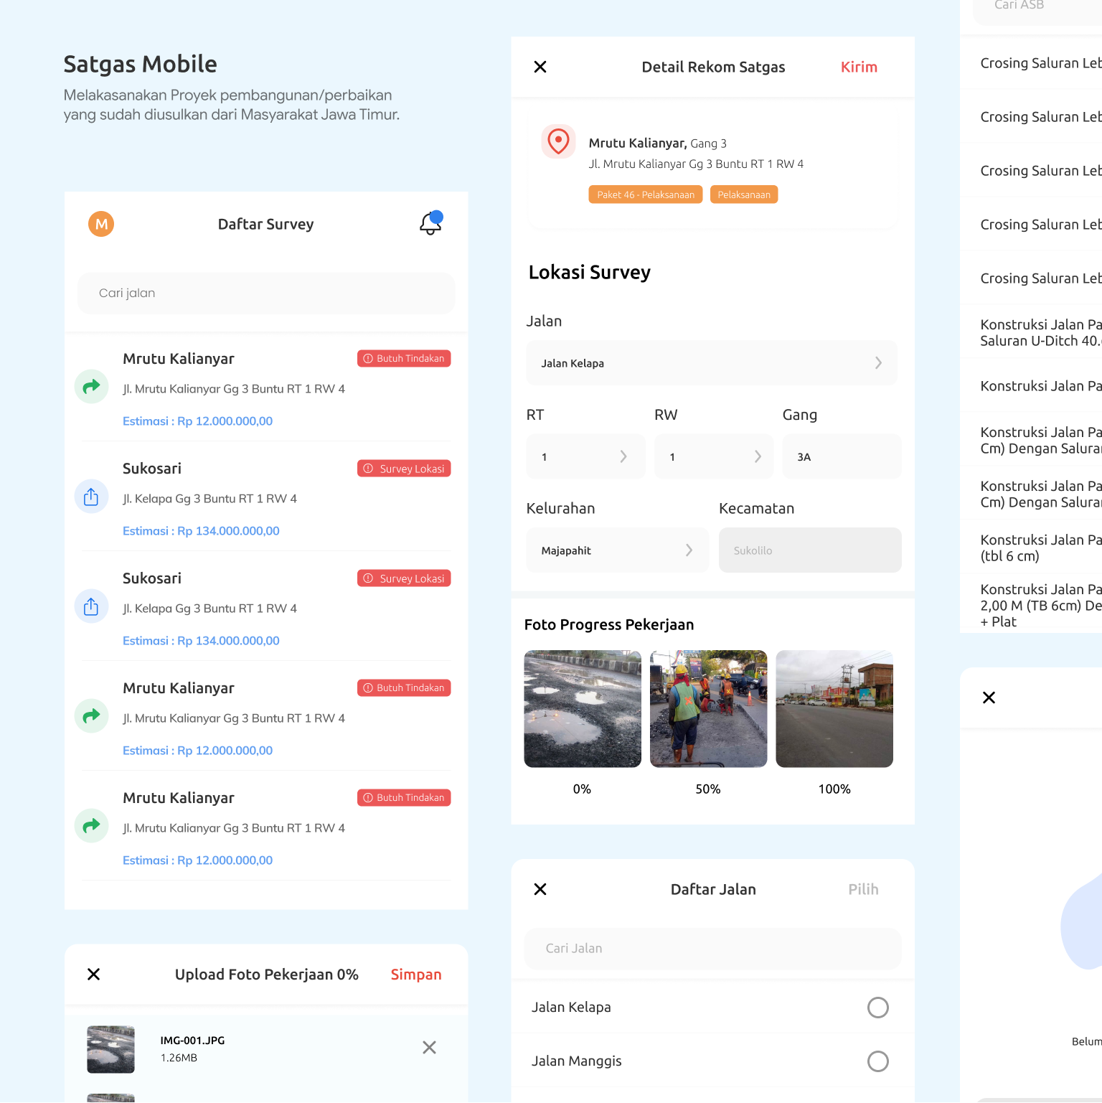Image resolution: width=1102 pixels, height=1103 pixels.
Task: Click the disabled Sukolilo kecamatan field
Action: tap(810, 550)
